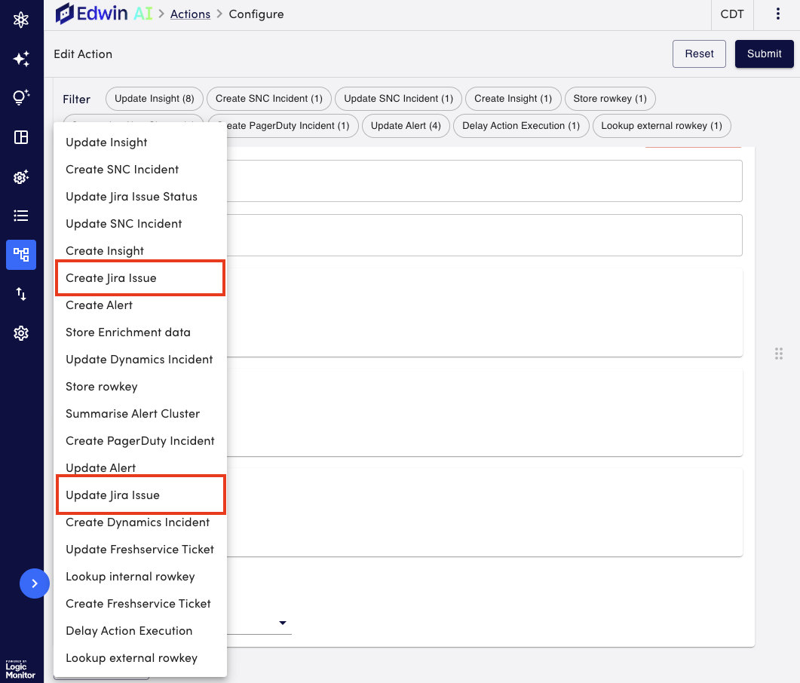Click the second empty text field
Image resolution: width=800 pixels, height=683 pixels.
484,235
